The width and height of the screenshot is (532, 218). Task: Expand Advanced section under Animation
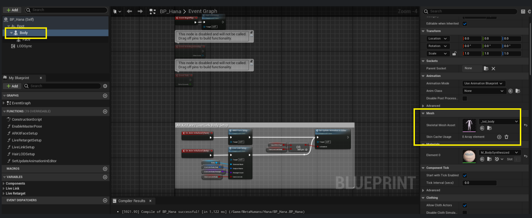click(x=423, y=106)
